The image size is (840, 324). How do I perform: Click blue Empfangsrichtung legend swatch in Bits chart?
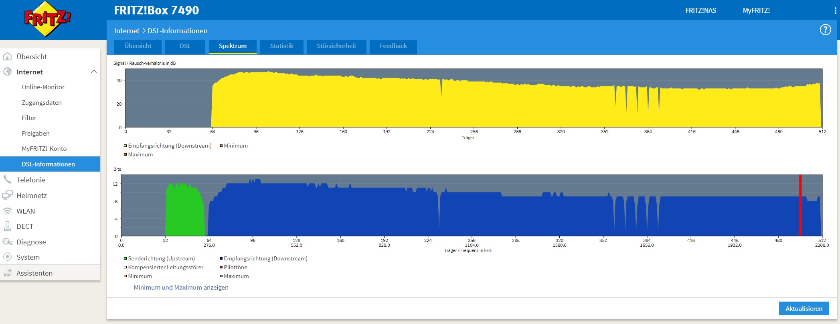point(221,258)
